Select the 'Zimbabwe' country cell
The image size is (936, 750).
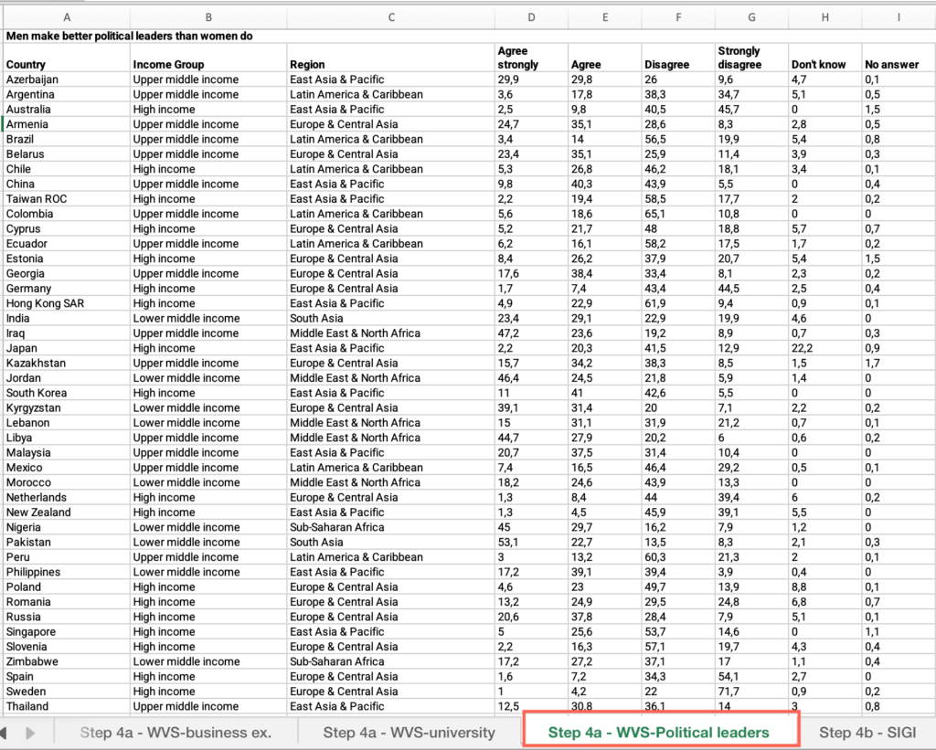[x=67, y=661]
